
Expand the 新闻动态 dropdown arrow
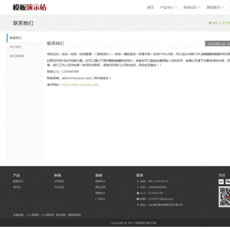(x=199, y=8)
